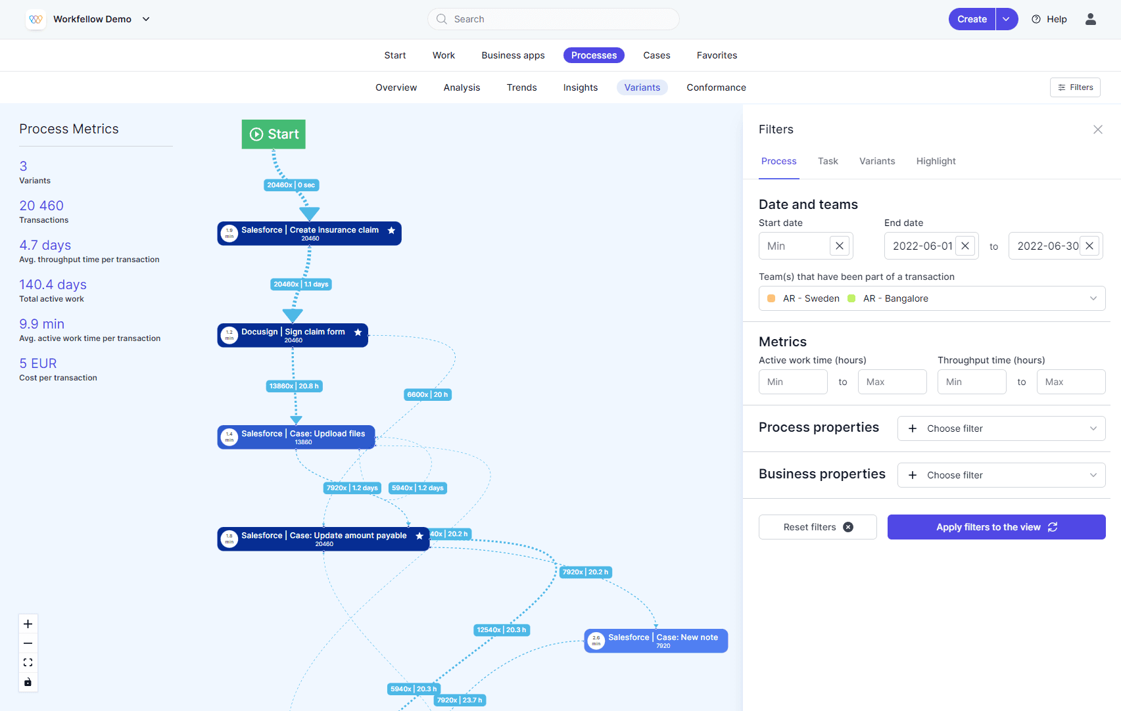Click the Workfellow logo icon

pos(36,19)
